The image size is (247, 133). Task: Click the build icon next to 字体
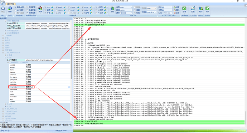[52, 13]
